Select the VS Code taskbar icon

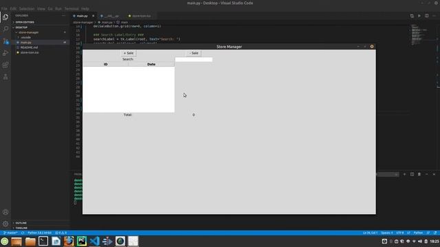tap(95, 241)
